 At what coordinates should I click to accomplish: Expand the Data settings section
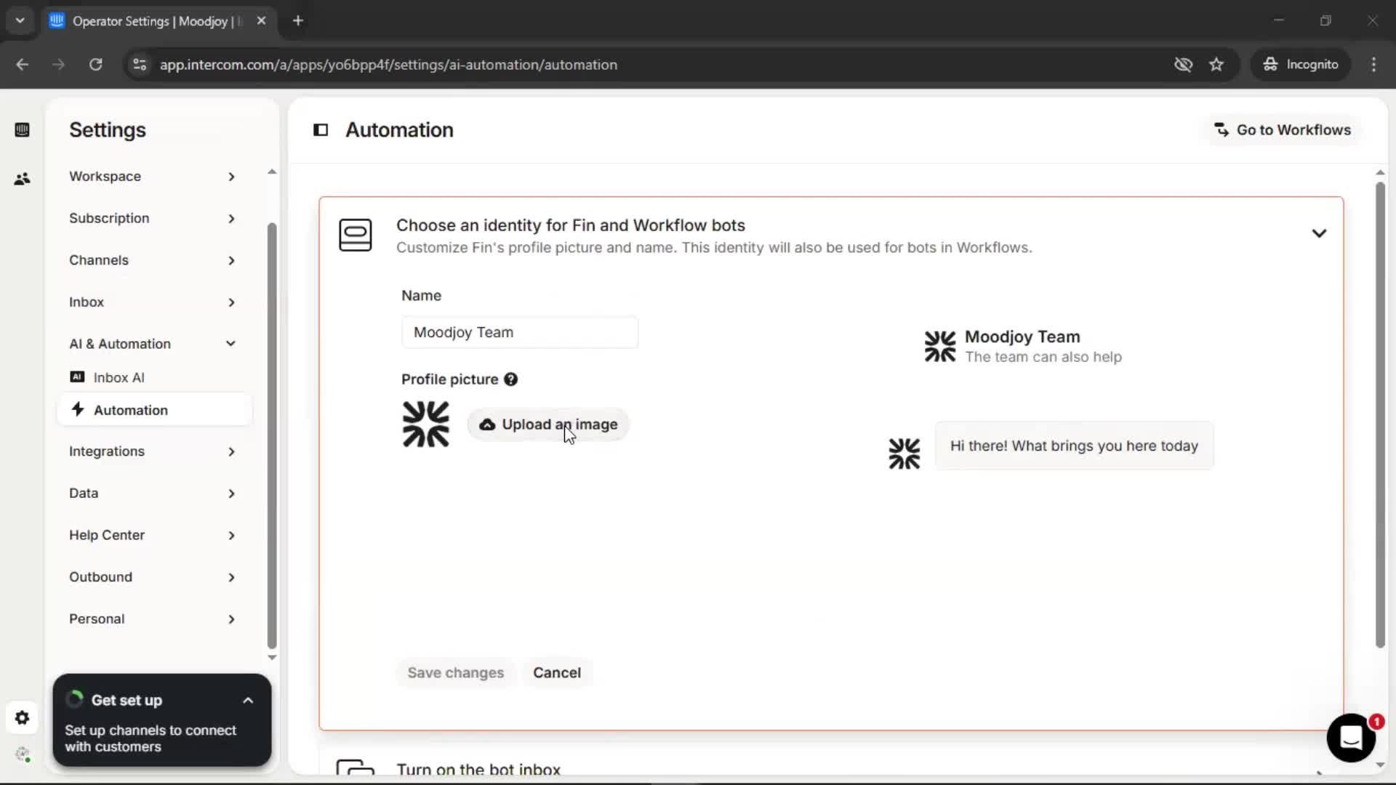(x=153, y=494)
